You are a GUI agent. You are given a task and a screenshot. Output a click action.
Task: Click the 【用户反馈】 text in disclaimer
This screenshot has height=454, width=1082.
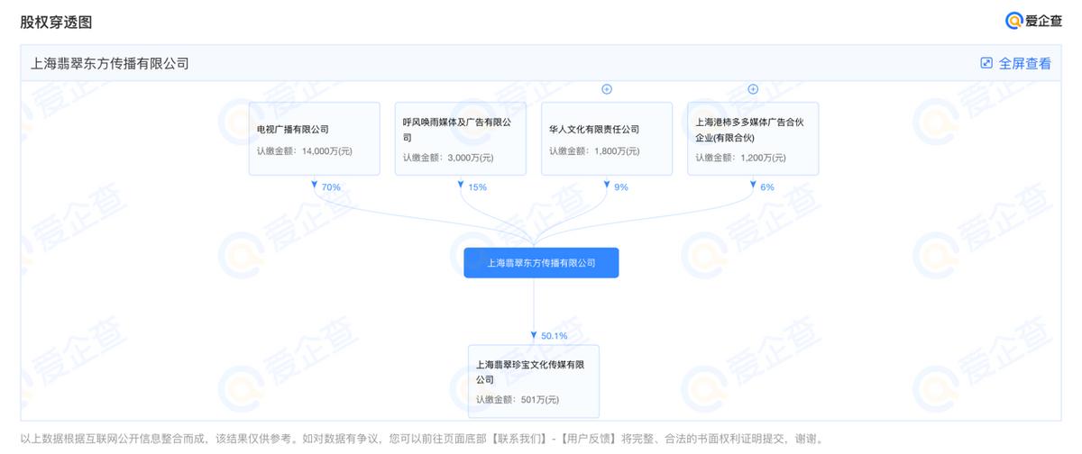[588, 439]
